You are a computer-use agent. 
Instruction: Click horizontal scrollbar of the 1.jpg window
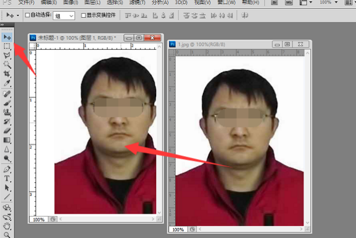(249, 229)
